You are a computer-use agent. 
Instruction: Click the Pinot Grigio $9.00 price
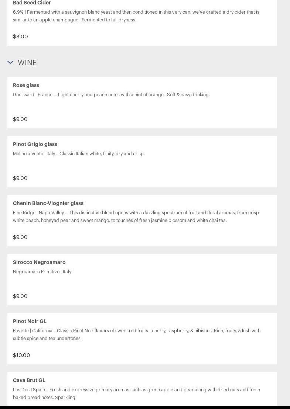20,178
